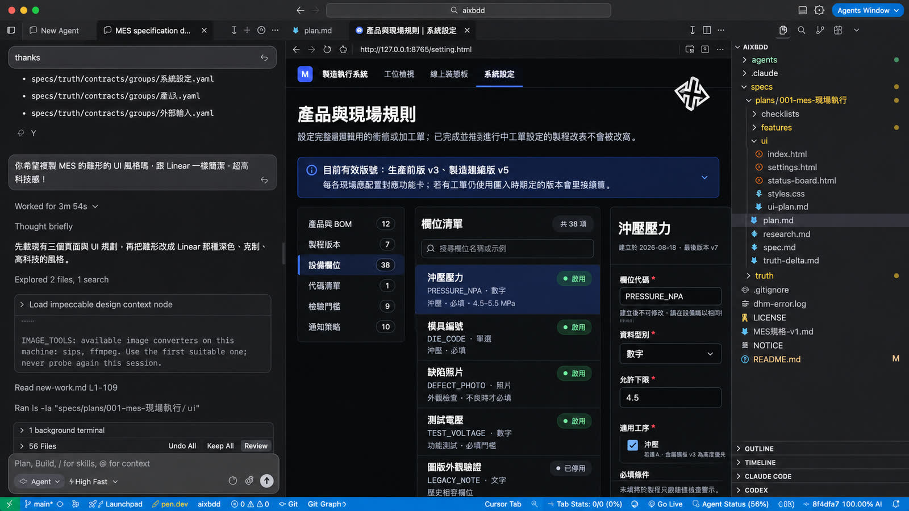Image resolution: width=909 pixels, height=511 pixels.
Task: Click the M logo of 製造執行系統
Action: pyautogui.click(x=305, y=74)
